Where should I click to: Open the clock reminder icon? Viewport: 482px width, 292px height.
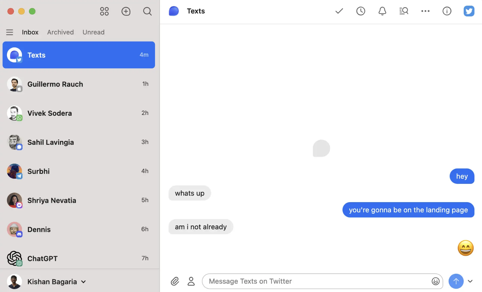pyautogui.click(x=360, y=11)
